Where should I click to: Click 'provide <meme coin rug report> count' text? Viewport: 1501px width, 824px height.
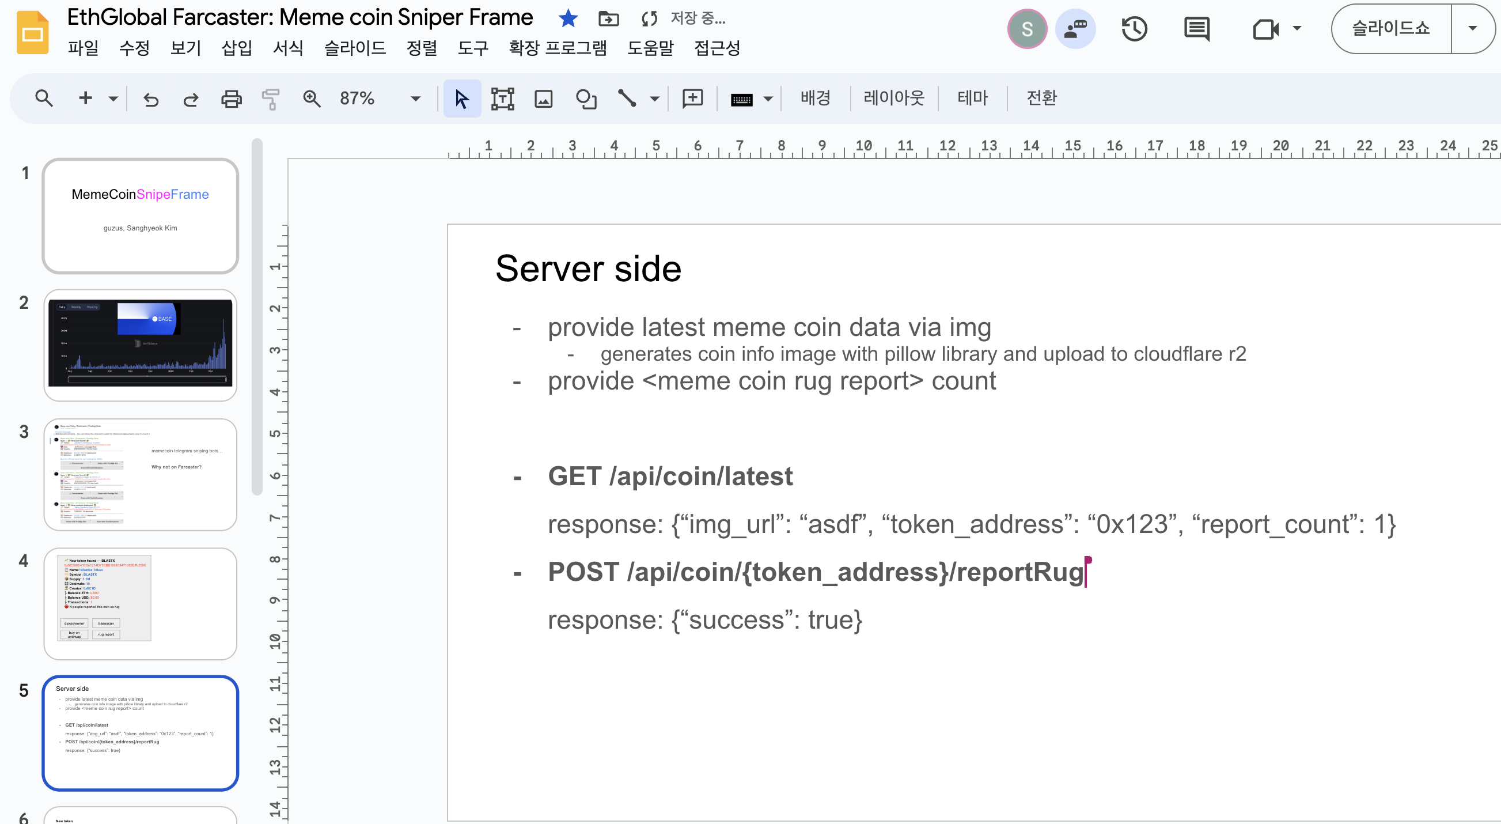771,381
